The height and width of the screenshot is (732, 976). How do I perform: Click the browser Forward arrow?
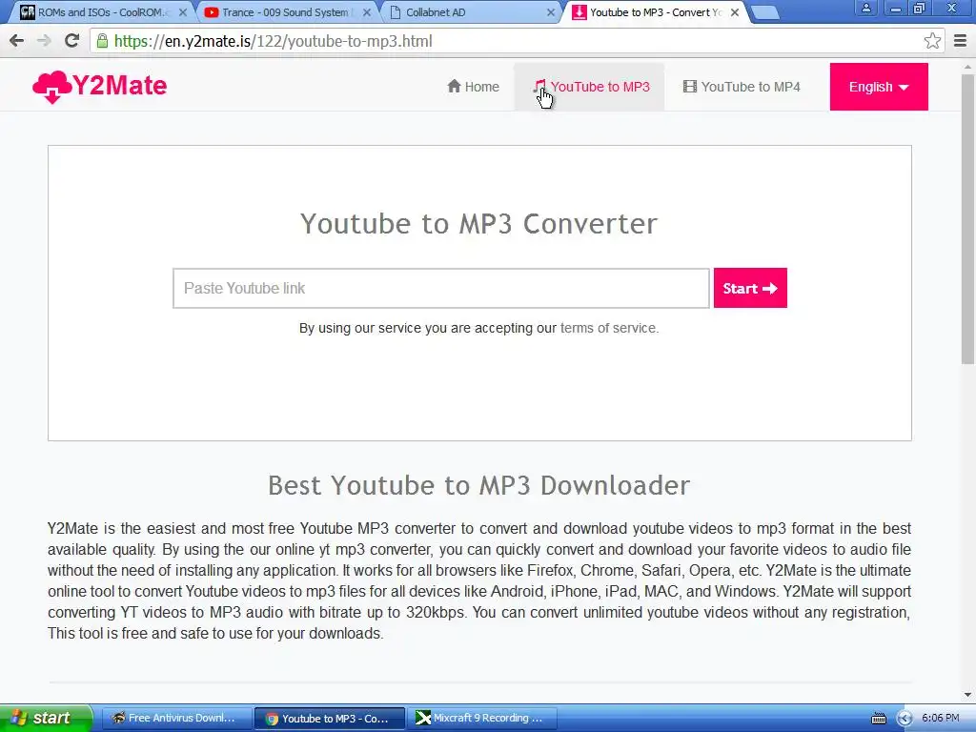pos(44,41)
